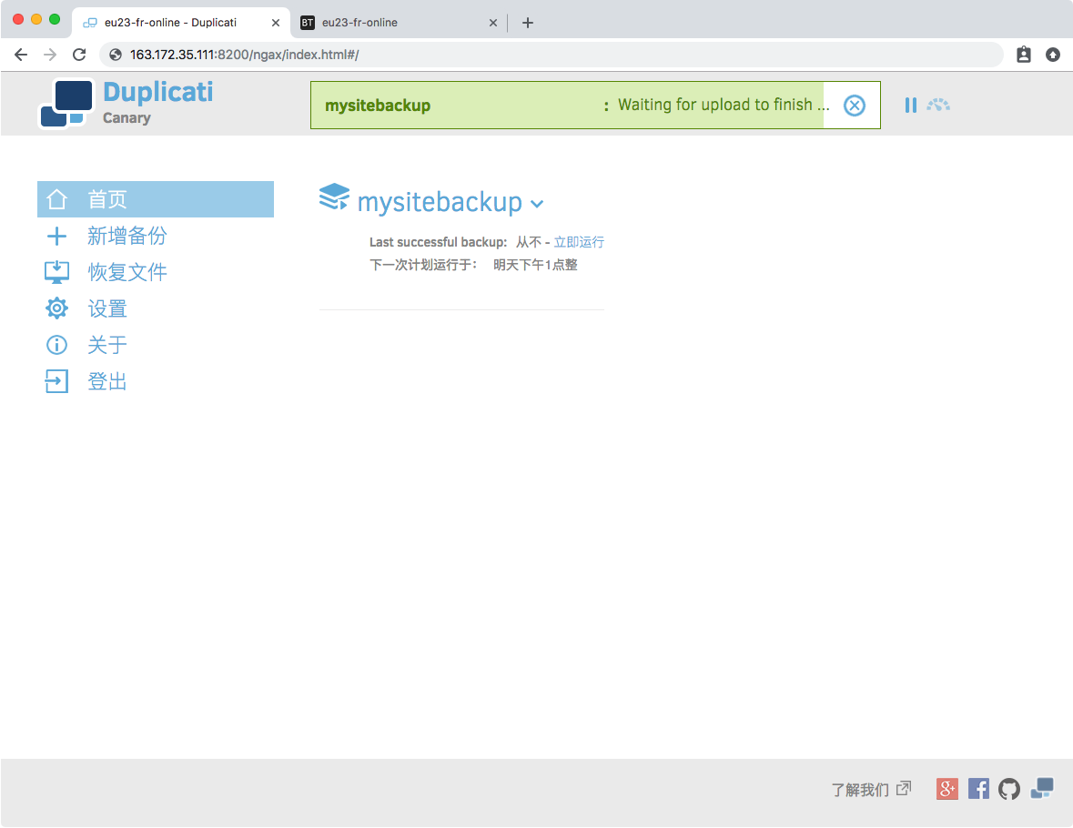Click the mysitebackup stack icon
The width and height of the screenshot is (1073, 828).
(334, 197)
